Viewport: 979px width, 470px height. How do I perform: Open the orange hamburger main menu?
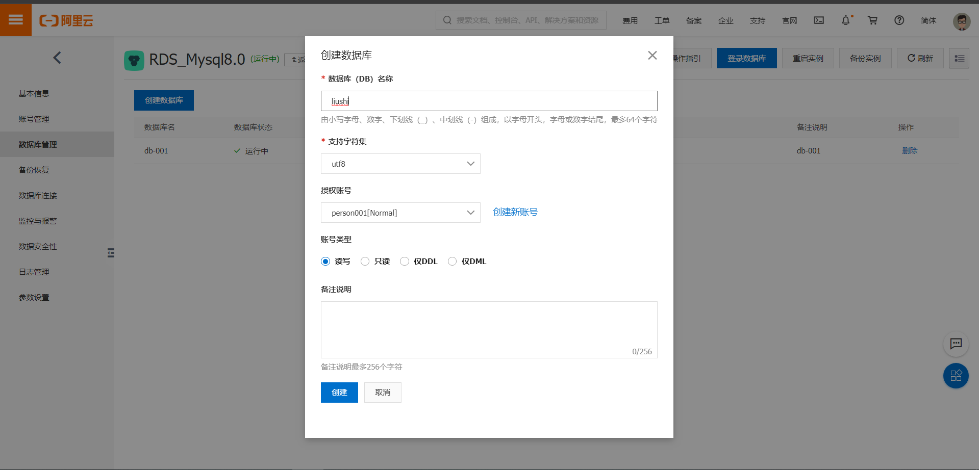(x=16, y=20)
